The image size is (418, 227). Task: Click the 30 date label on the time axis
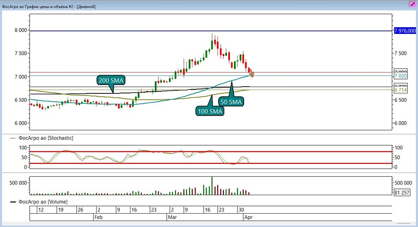(241, 210)
